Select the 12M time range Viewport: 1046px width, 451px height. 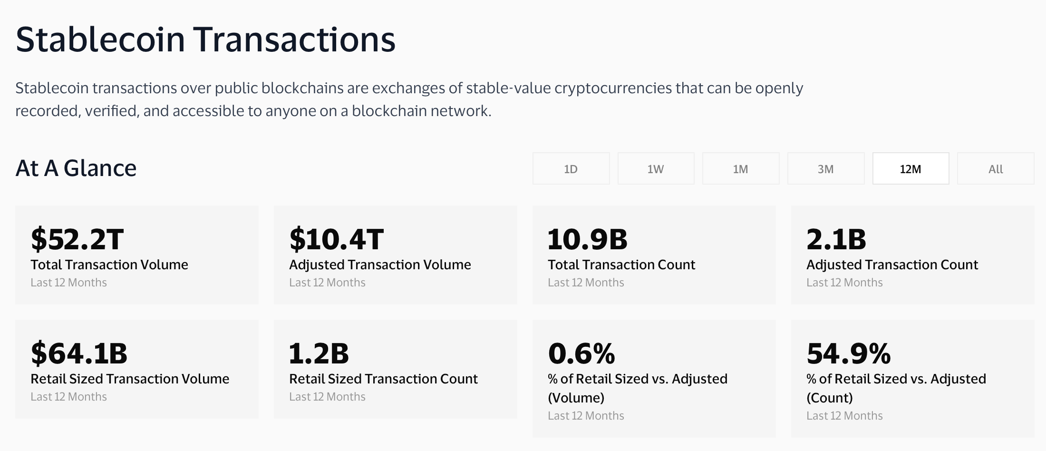[910, 168]
